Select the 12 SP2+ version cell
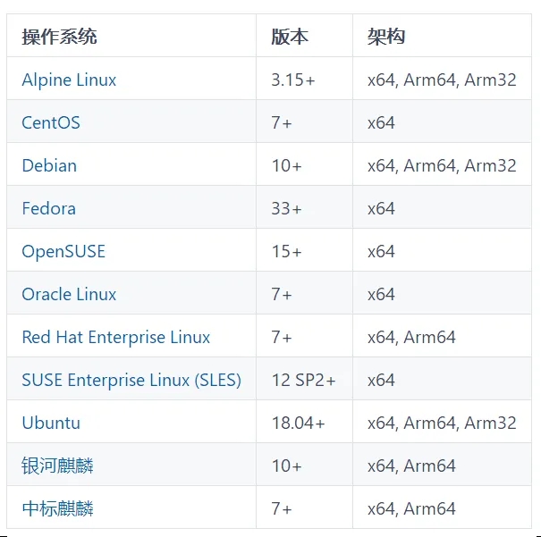541x537 pixels. (x=304, y=379)
